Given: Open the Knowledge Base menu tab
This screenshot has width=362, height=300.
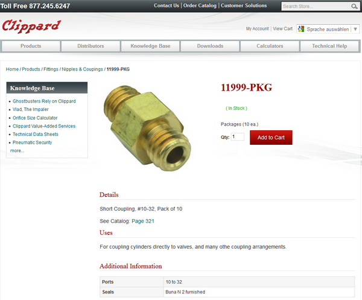Looking at the screenshot, I should click(x=150, y=46).
